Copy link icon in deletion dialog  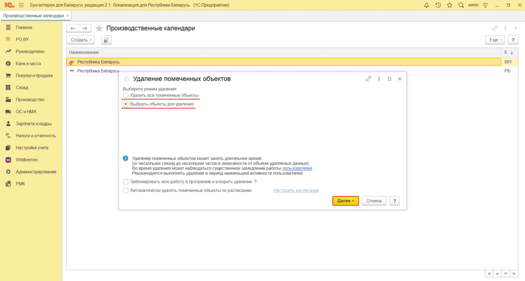(x=368, y=79)
